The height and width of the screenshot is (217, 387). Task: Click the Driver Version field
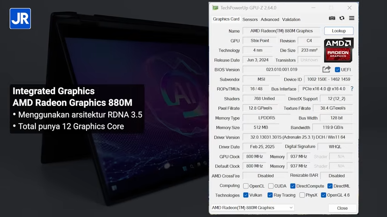pyautogui.click(x=298, y=137)
